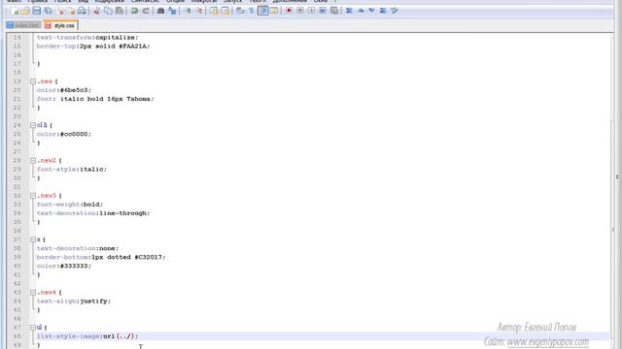Toggle the show all characters icon
Image resolution: width=622 pixels, height=349 pixels.
click(251, 11)
